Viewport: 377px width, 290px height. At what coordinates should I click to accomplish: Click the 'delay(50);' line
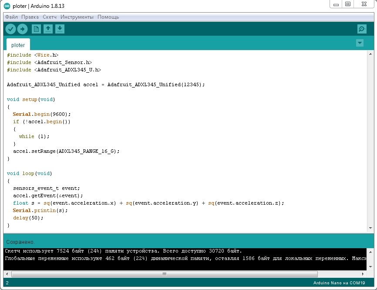(28, 218)
